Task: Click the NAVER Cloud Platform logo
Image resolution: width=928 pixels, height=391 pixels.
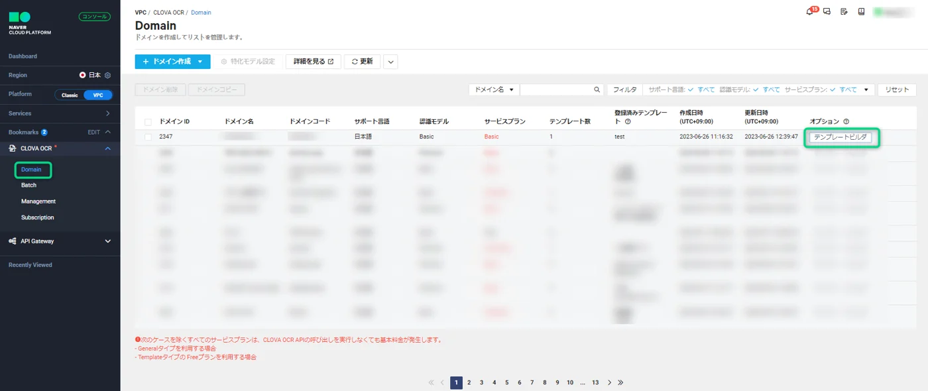Action: point(29,23)
